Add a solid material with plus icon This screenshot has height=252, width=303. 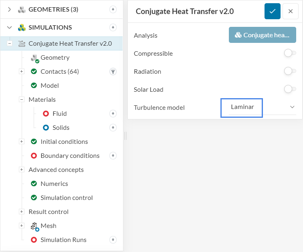click(x=113, y=128)
